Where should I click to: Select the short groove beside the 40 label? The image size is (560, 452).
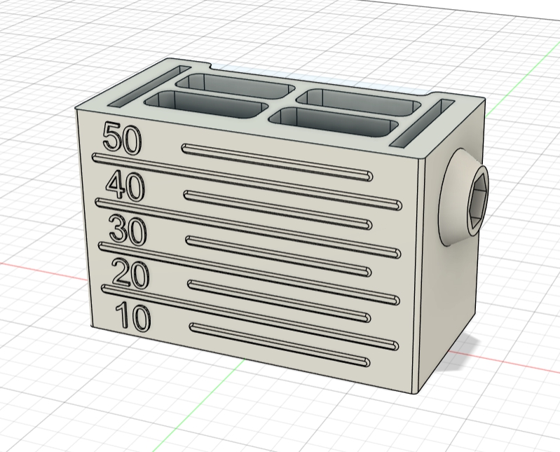pyautogui.click(x=278, y=210)
